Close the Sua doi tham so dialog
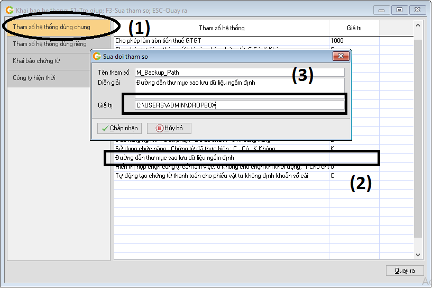The width and height of the screenshot is (432, 288). (341, 56)
